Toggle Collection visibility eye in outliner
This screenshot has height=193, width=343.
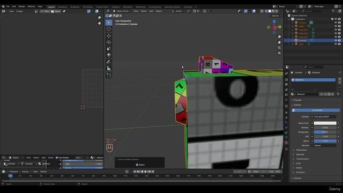coord(335,19)
